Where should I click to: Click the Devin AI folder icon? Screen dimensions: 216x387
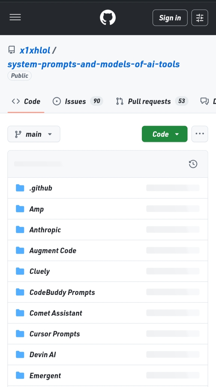click(20, 355)
